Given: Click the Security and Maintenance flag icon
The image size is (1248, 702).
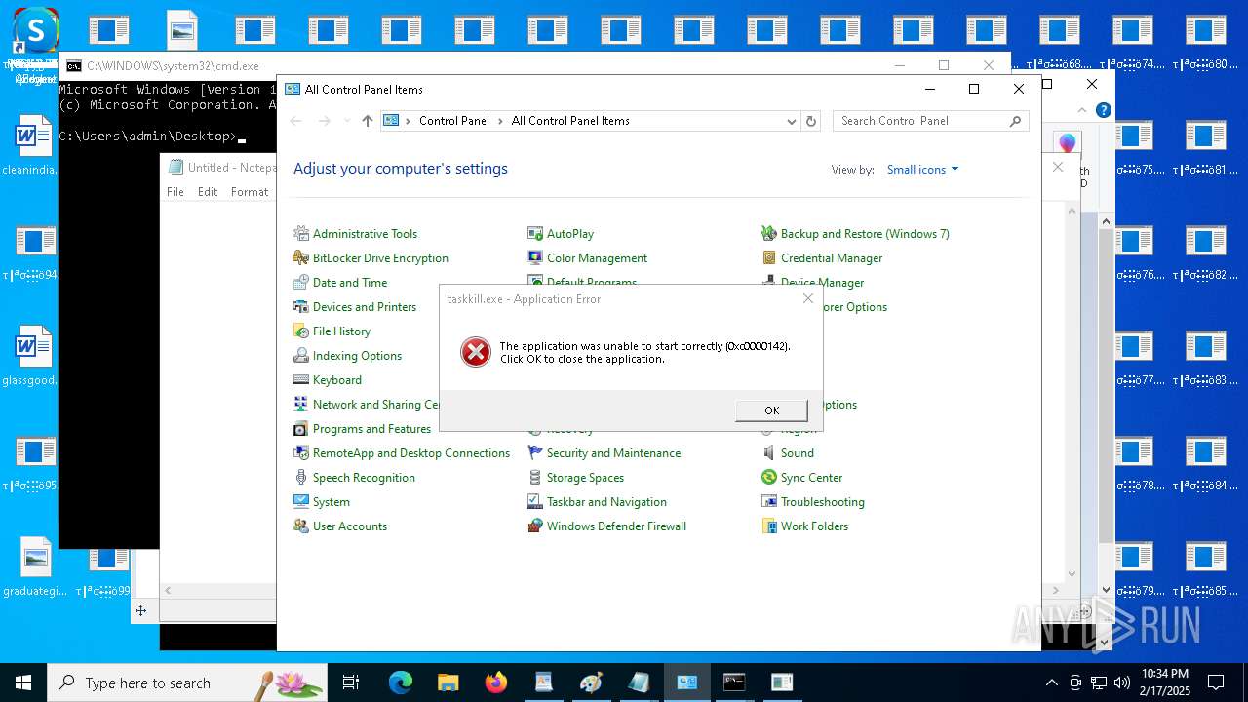Looking at the screenshot, I should [x=535, y=453].
